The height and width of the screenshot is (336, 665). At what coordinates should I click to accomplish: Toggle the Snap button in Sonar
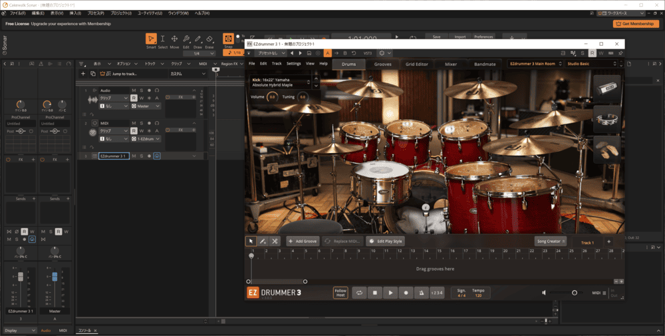[x=228, y=39]
